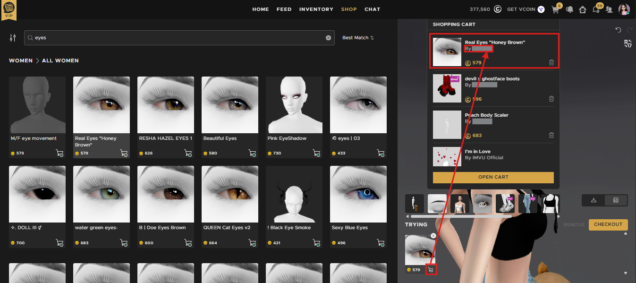This screenshot has height=283, width=636.
Task: Add water green eyes- to cart
Action: 124,243
